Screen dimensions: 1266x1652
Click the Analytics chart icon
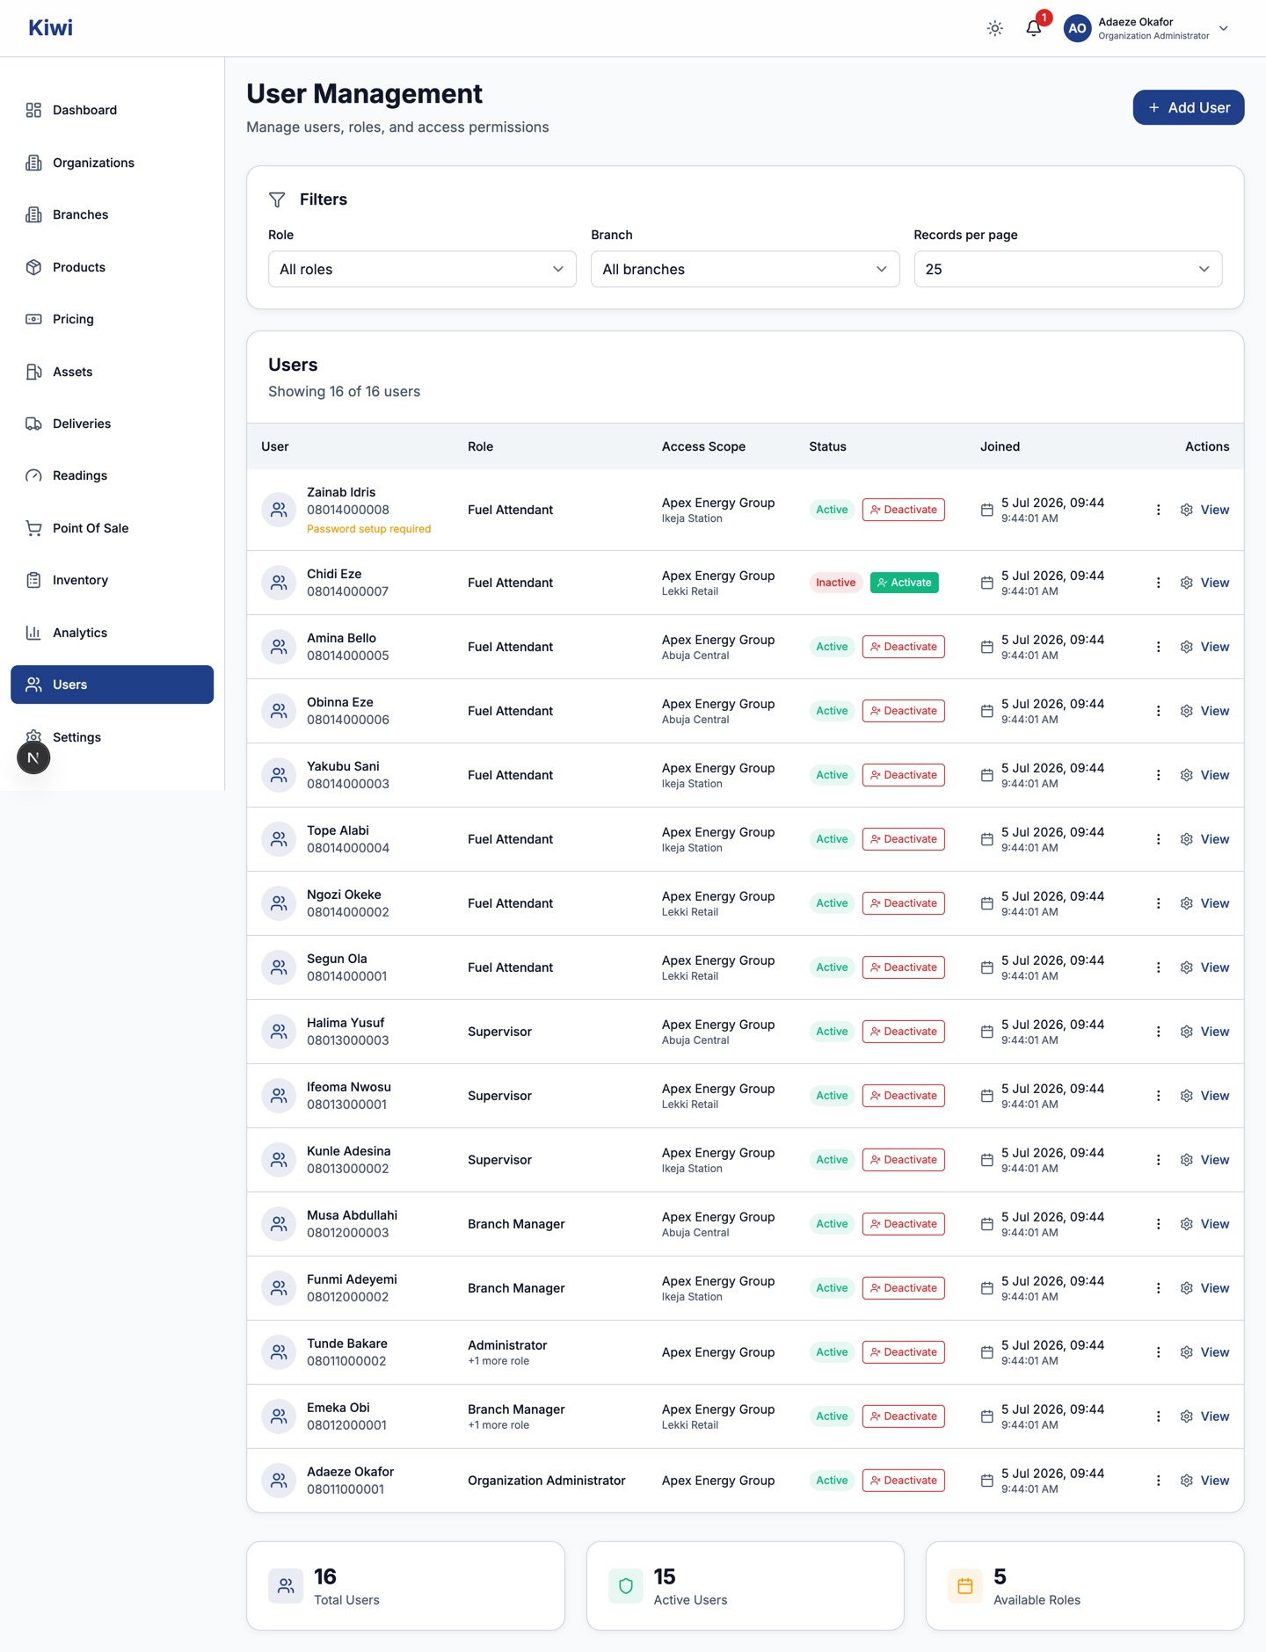click(33, 633)
